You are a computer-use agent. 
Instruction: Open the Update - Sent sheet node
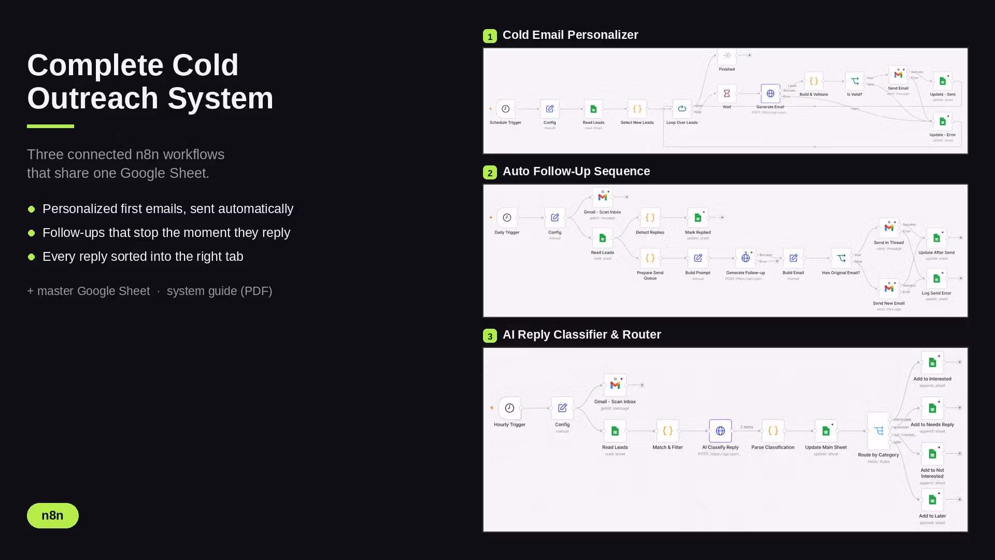point(942,81)
